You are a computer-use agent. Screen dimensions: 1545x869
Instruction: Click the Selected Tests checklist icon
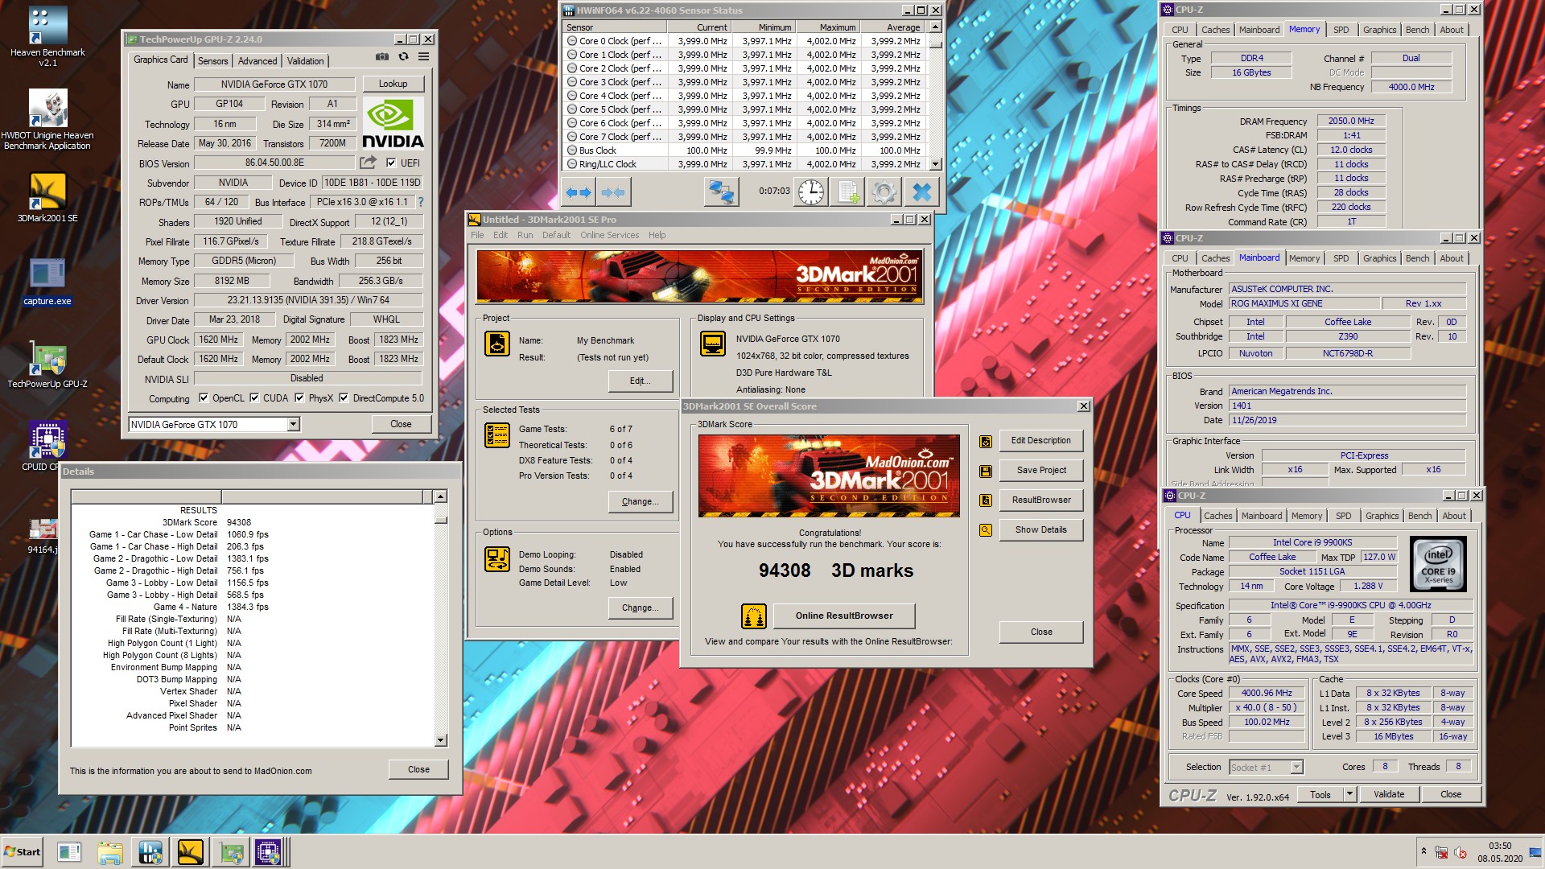pyautogui.click(x=497, y=435)
